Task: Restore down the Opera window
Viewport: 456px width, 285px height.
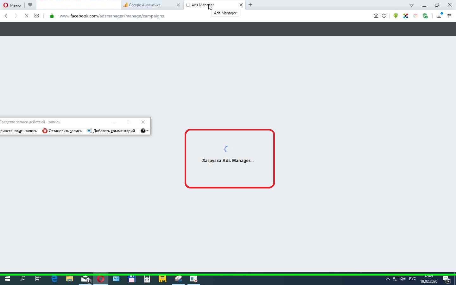Action: click(437, 5)
